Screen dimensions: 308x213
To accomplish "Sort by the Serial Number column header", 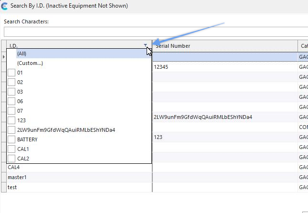I will [x=225, y=46].
